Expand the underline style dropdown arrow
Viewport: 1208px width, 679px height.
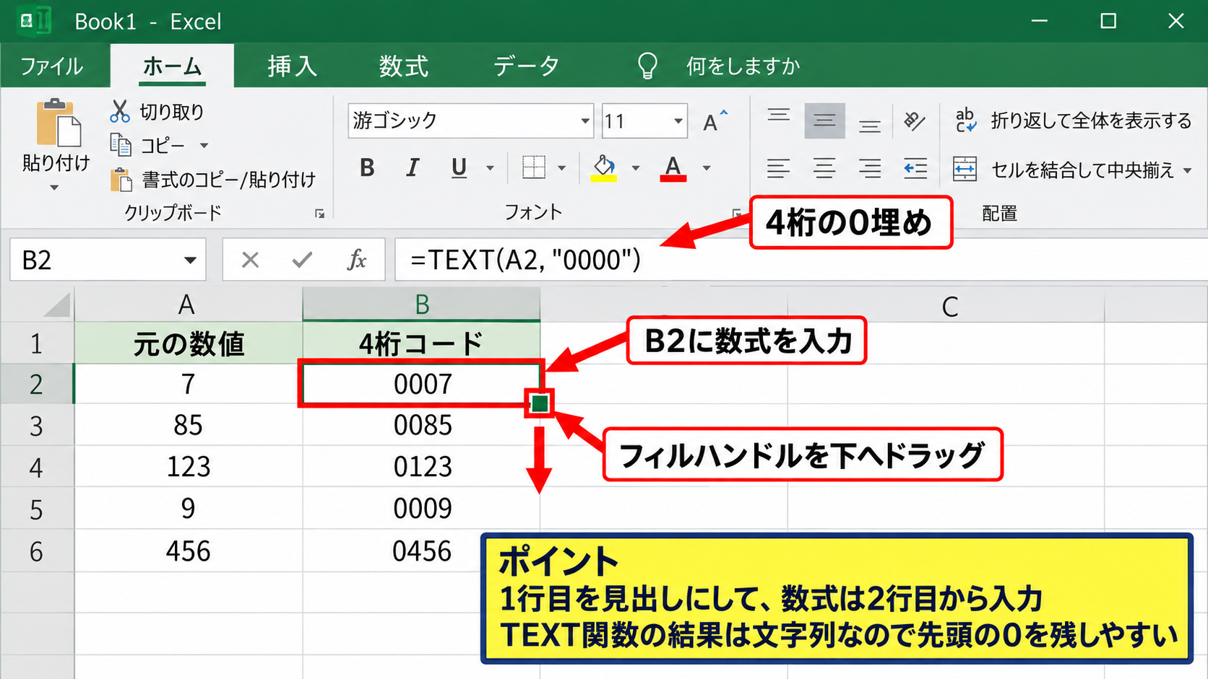(490, 168)
